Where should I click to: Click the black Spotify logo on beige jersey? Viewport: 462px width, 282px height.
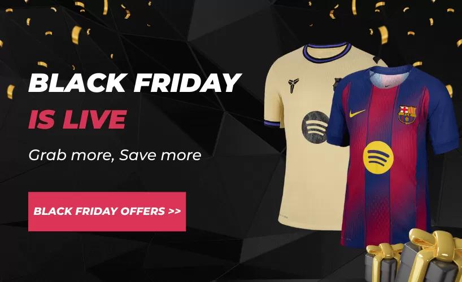(315, 127)
